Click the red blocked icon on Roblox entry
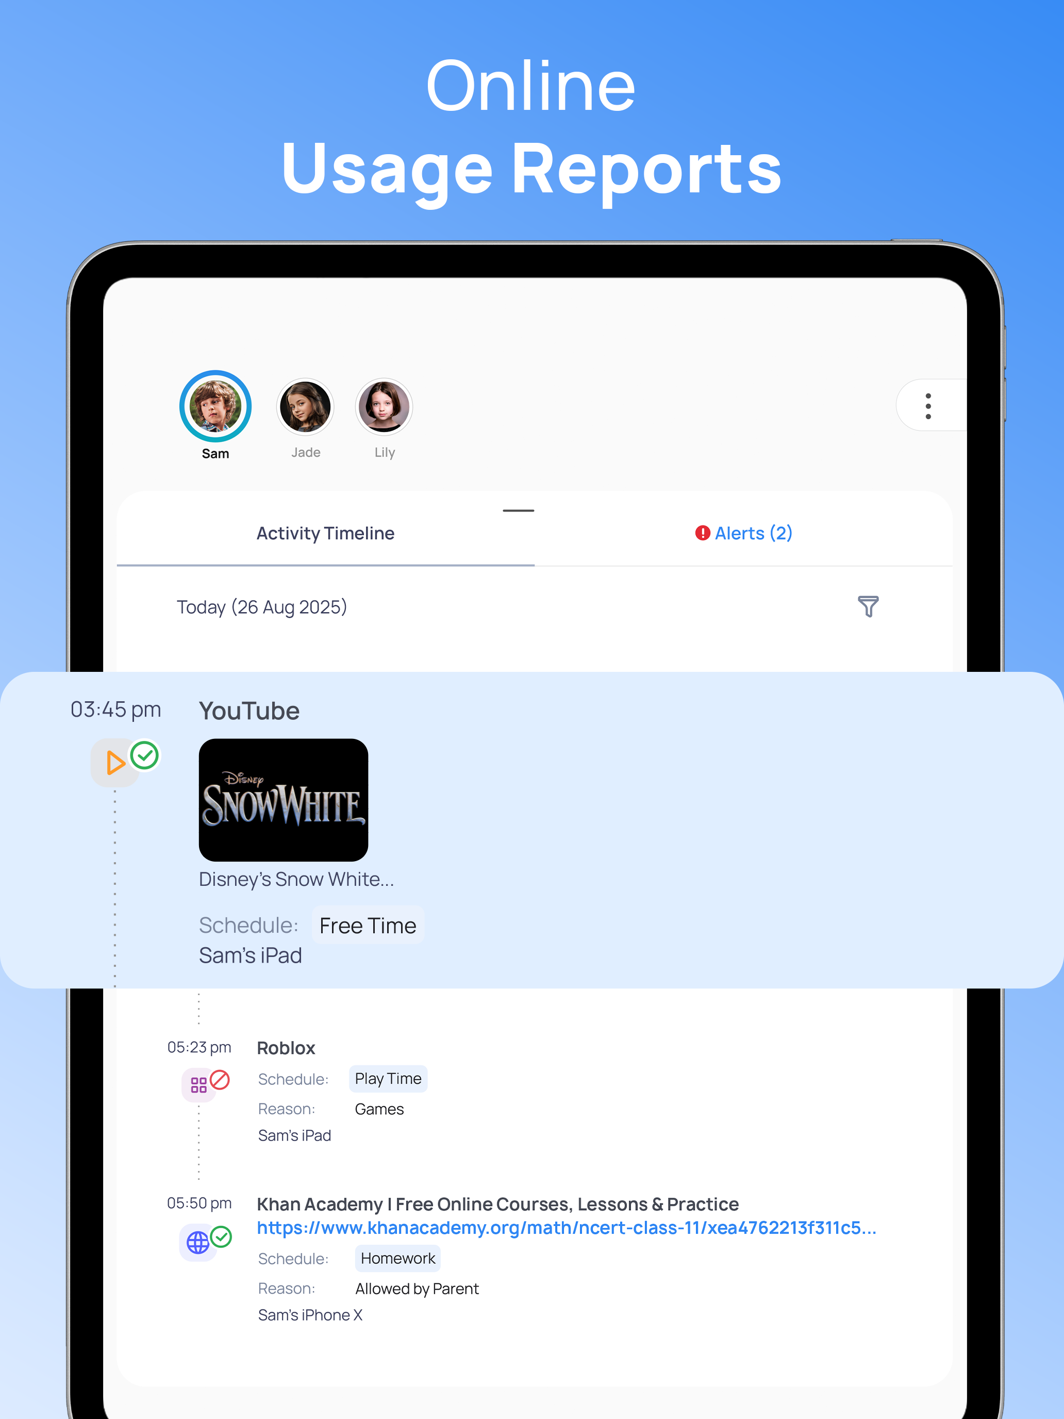Viewport: 1064px width, 1419px height. (x=220, y=1080)
